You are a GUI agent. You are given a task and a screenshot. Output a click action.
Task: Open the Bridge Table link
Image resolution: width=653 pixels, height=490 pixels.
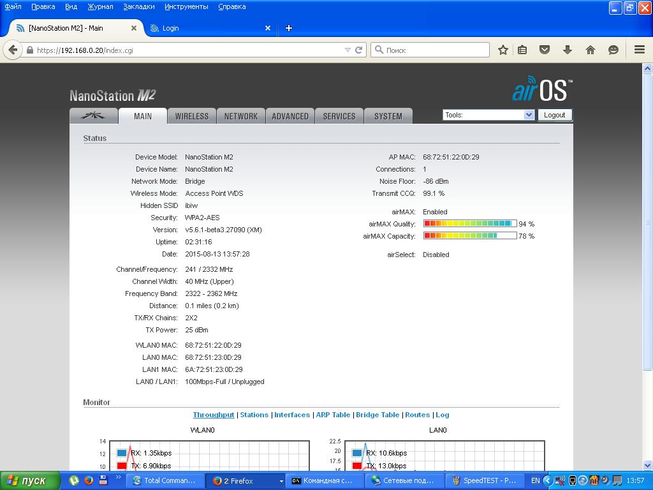pyautogui.click(x=378, y=415)
